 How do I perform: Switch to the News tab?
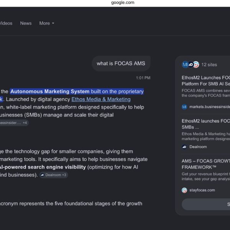[26, 23]
